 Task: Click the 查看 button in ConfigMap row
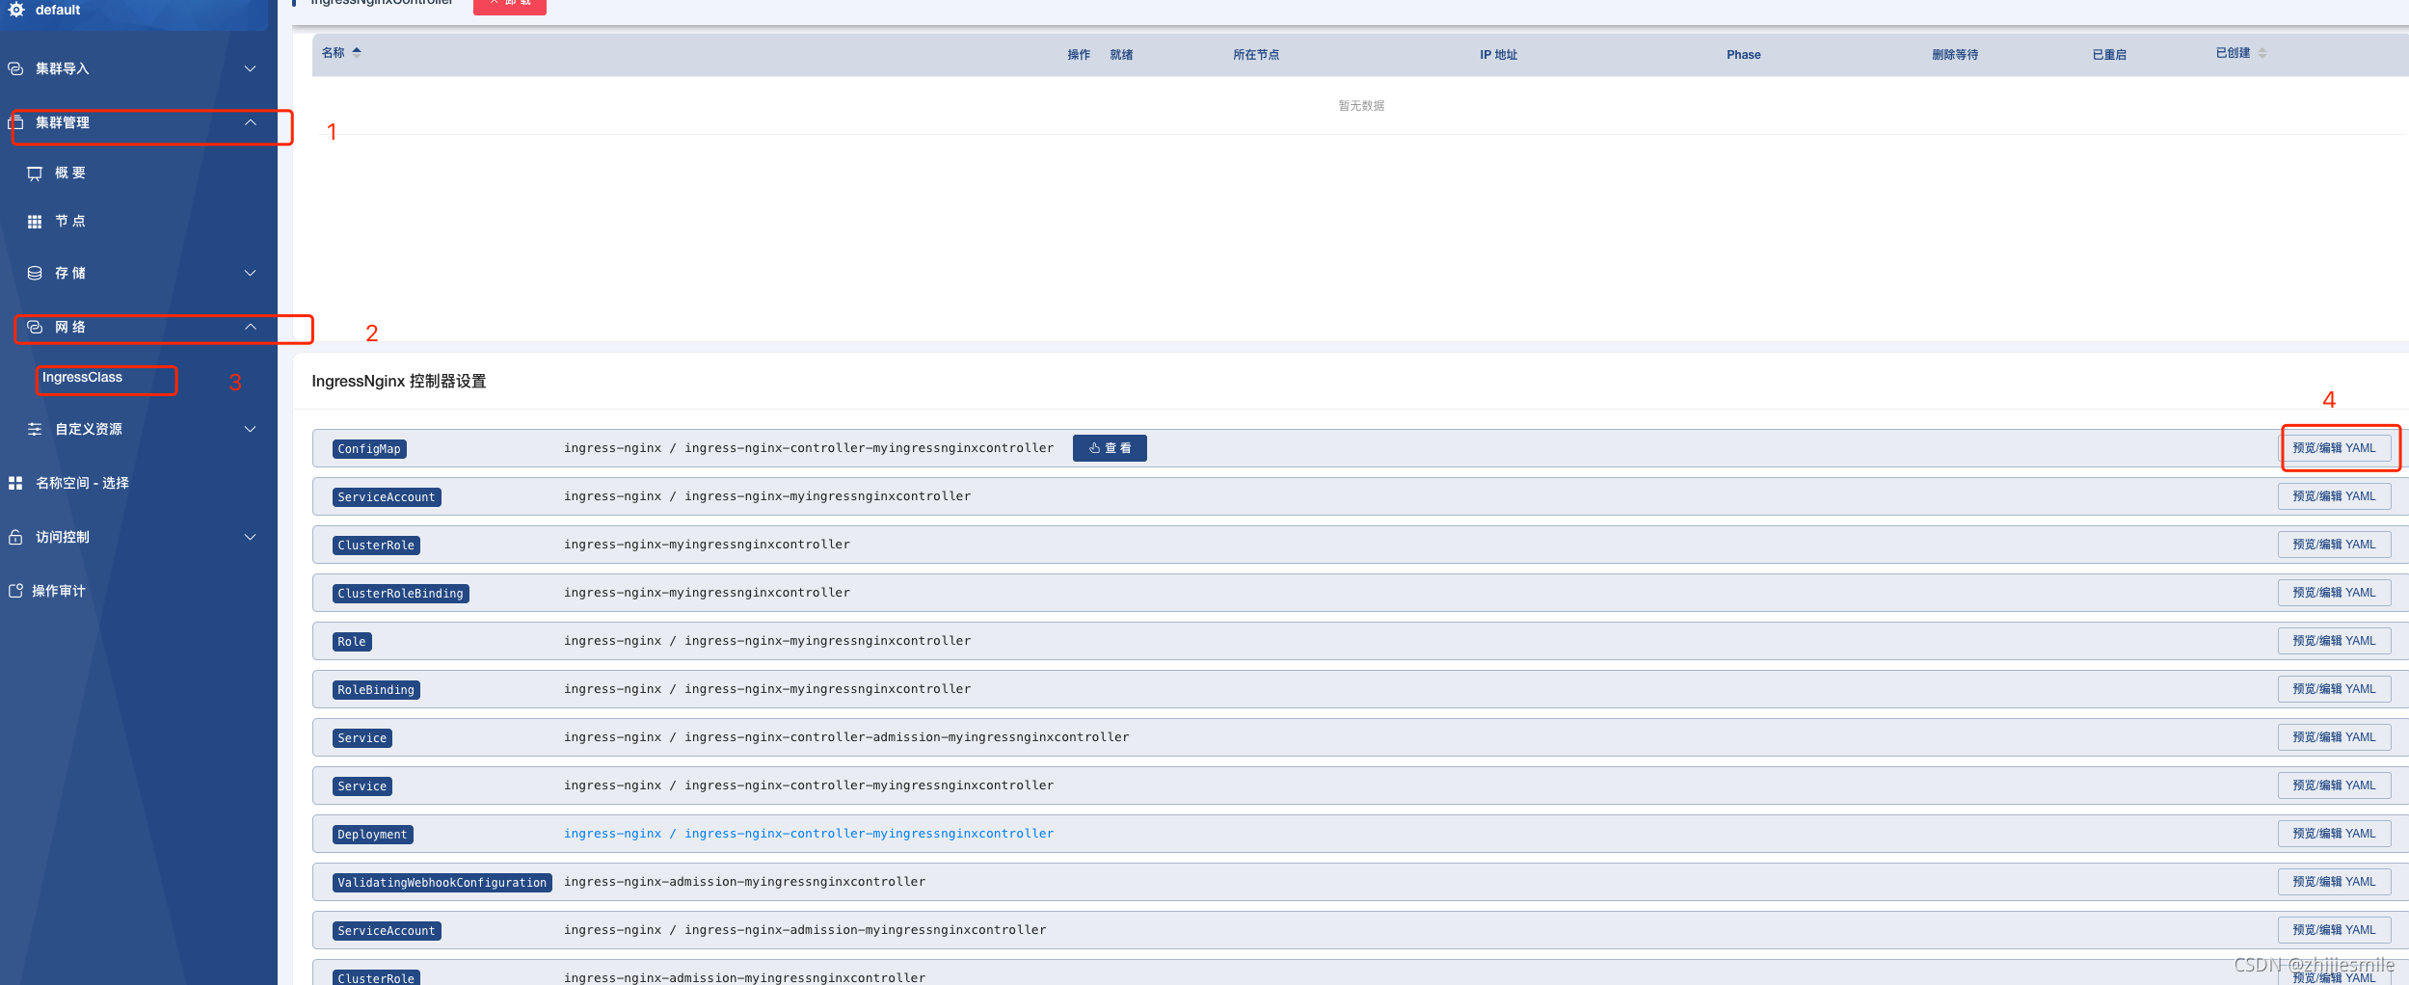[1110, 448]
